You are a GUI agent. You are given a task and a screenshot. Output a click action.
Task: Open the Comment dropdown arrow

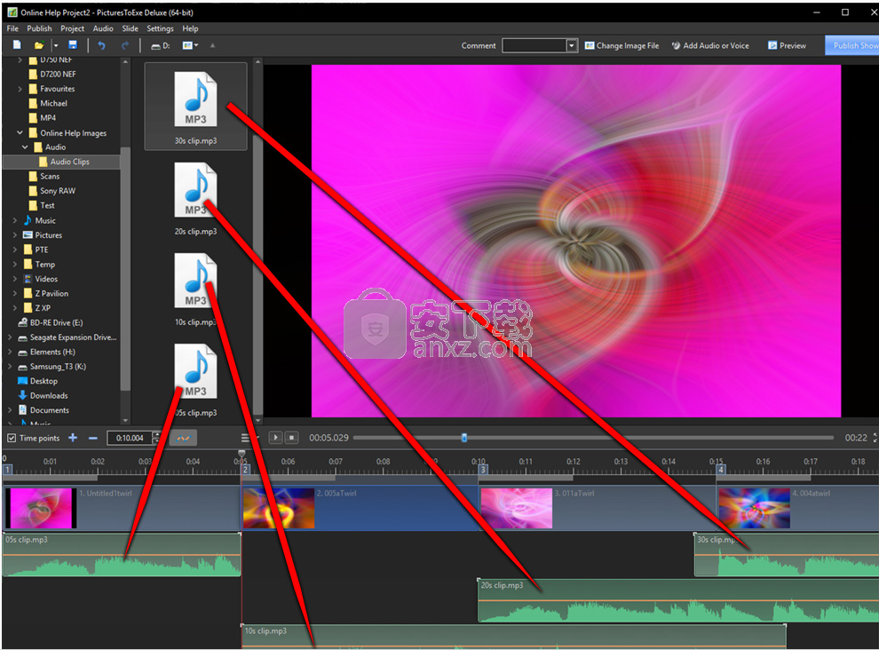click(572, 45)
